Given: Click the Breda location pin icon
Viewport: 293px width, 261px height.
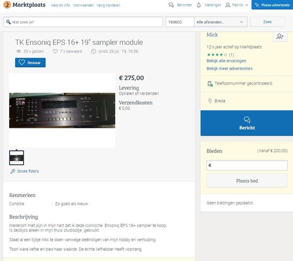Looking at the screenshot, I should 210,101.
